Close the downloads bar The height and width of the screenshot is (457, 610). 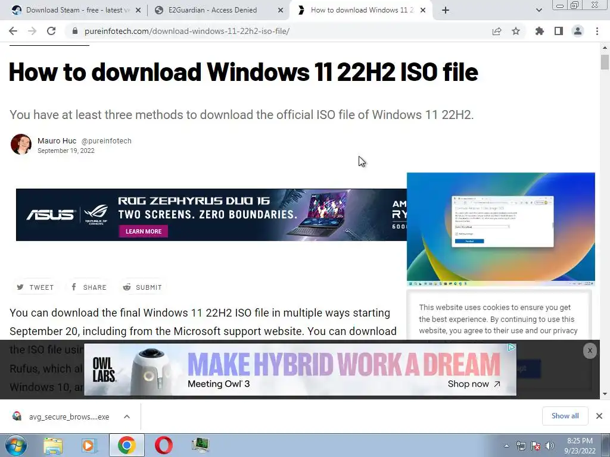(599, 416)
